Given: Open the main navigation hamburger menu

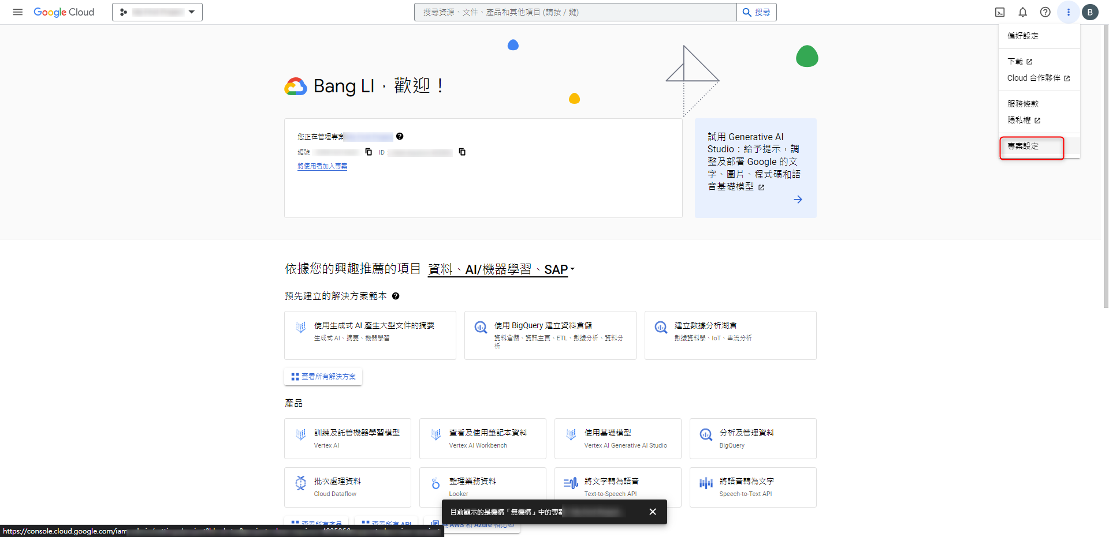Looking at the screenshot, I should pos(18,12).
